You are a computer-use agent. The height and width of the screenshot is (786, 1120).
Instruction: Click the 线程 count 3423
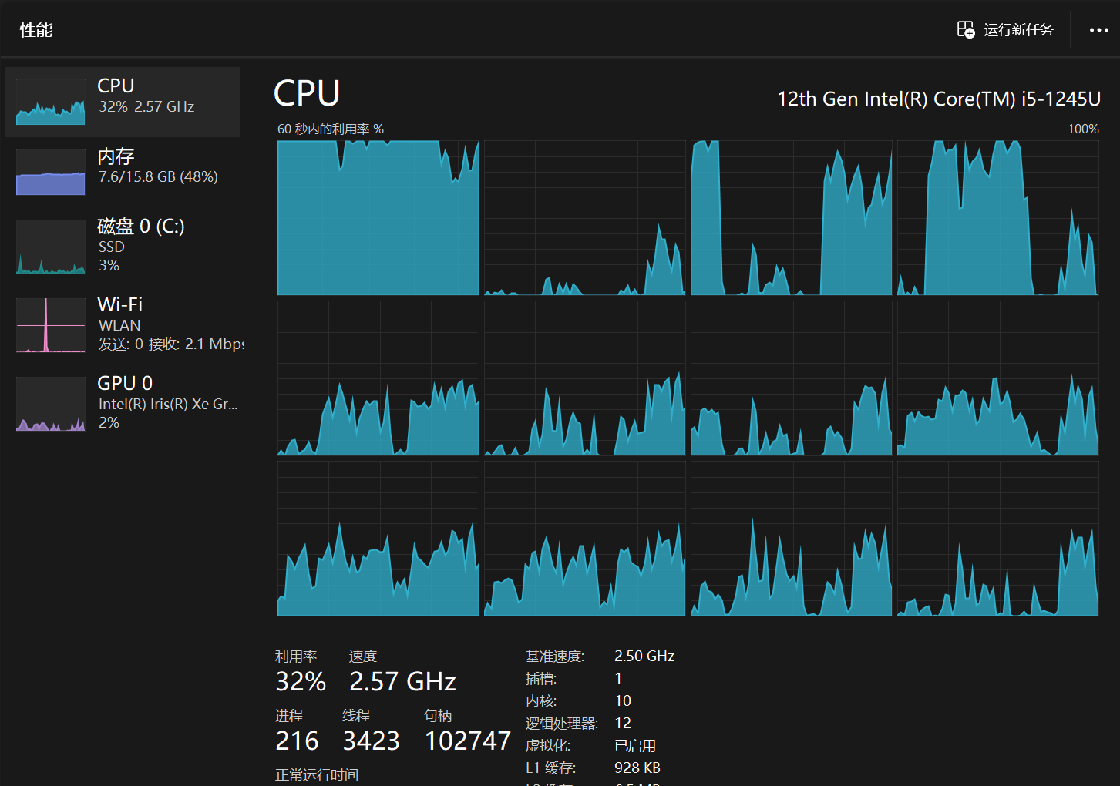pos(371,741)
